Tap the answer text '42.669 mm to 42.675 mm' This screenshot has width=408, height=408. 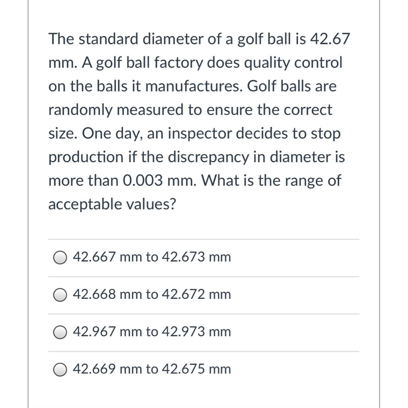[x=152, y=369]
